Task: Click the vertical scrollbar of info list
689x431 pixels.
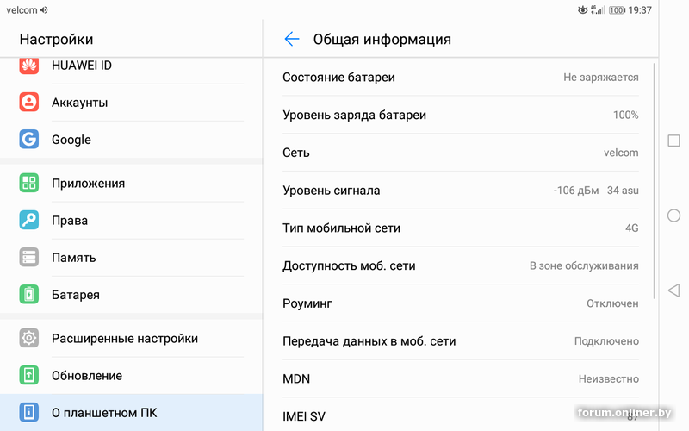Action: click(655, 181)
